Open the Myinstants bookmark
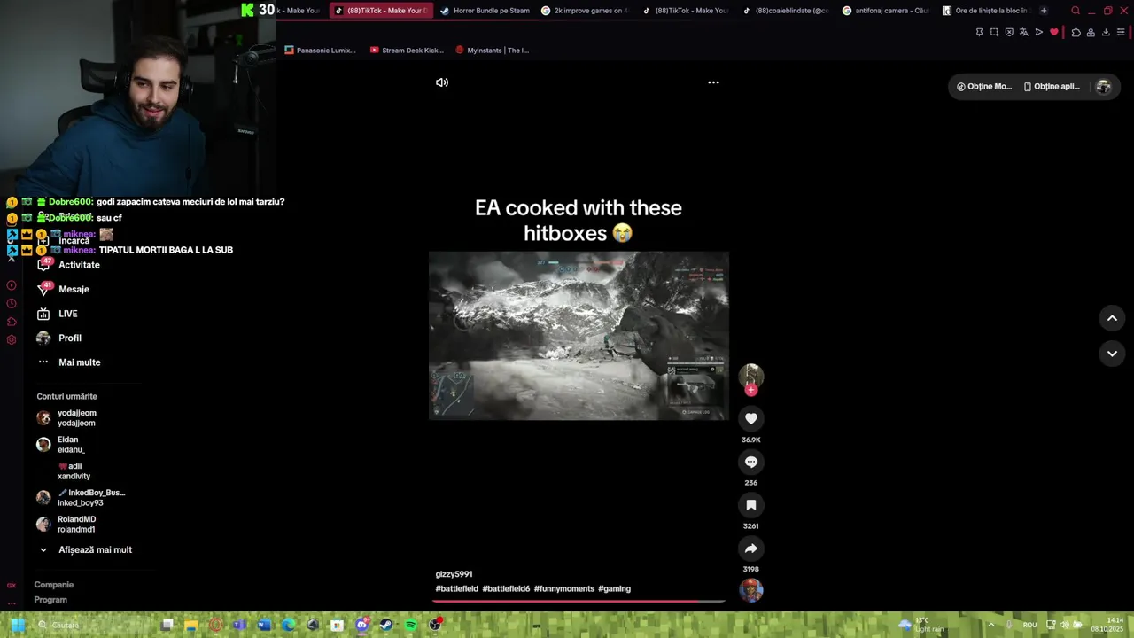 (x=492, y=51)
